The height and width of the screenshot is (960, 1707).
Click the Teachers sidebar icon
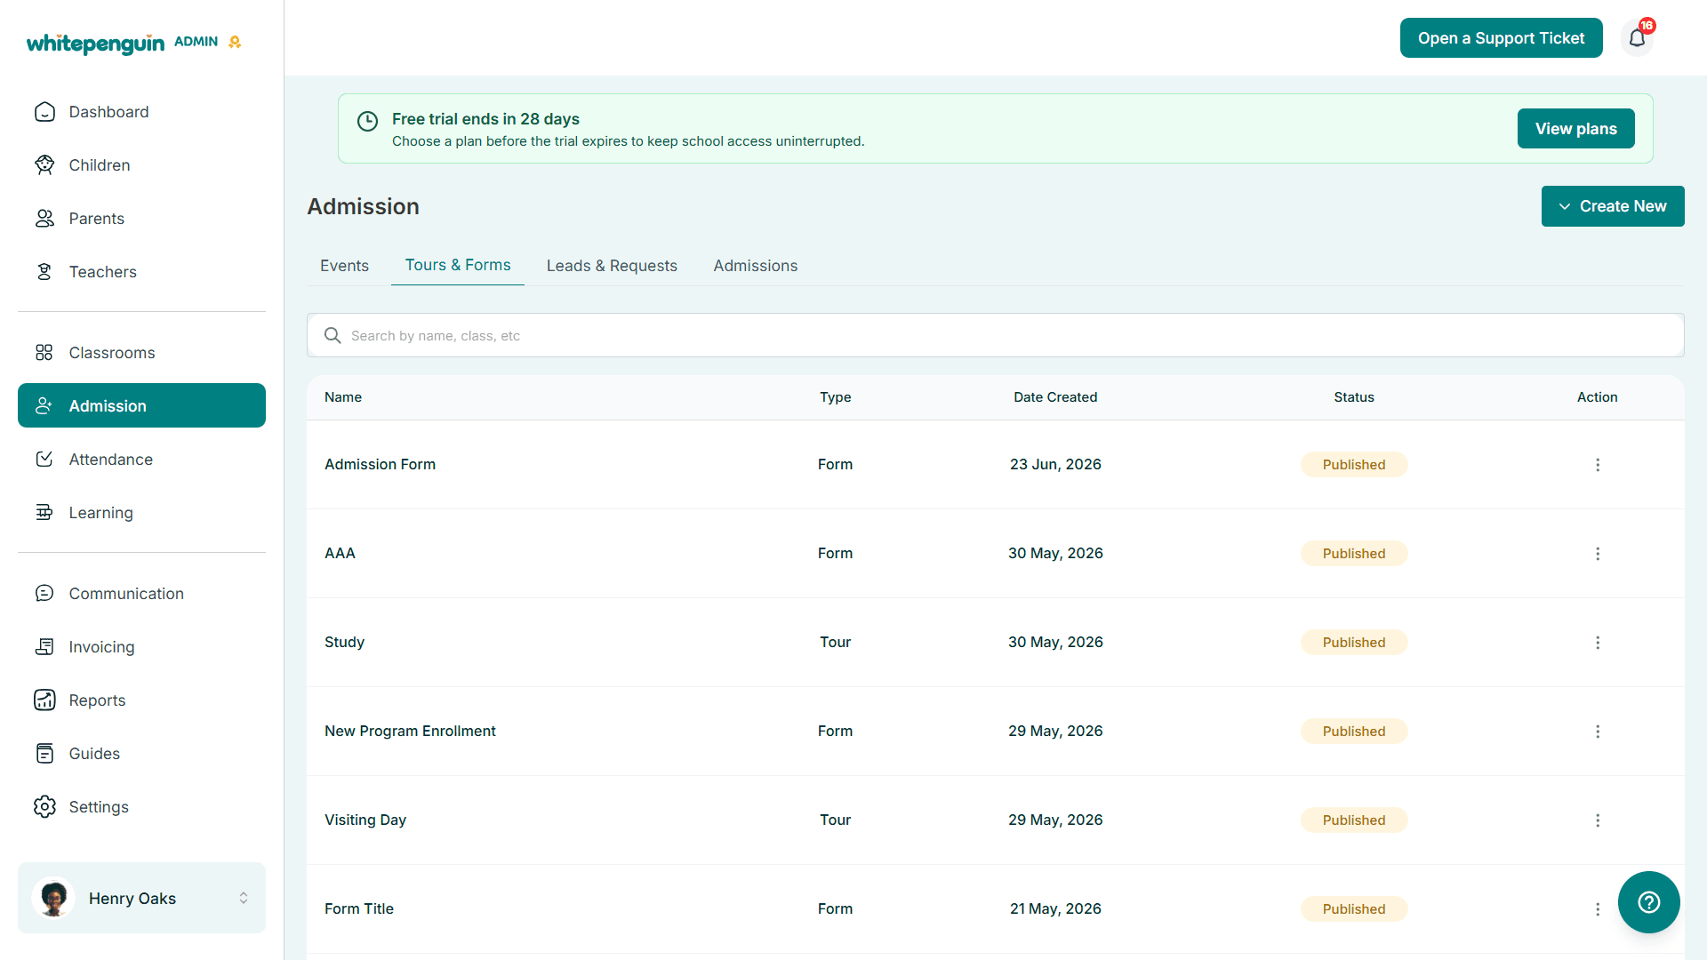[x=44, y=272]
